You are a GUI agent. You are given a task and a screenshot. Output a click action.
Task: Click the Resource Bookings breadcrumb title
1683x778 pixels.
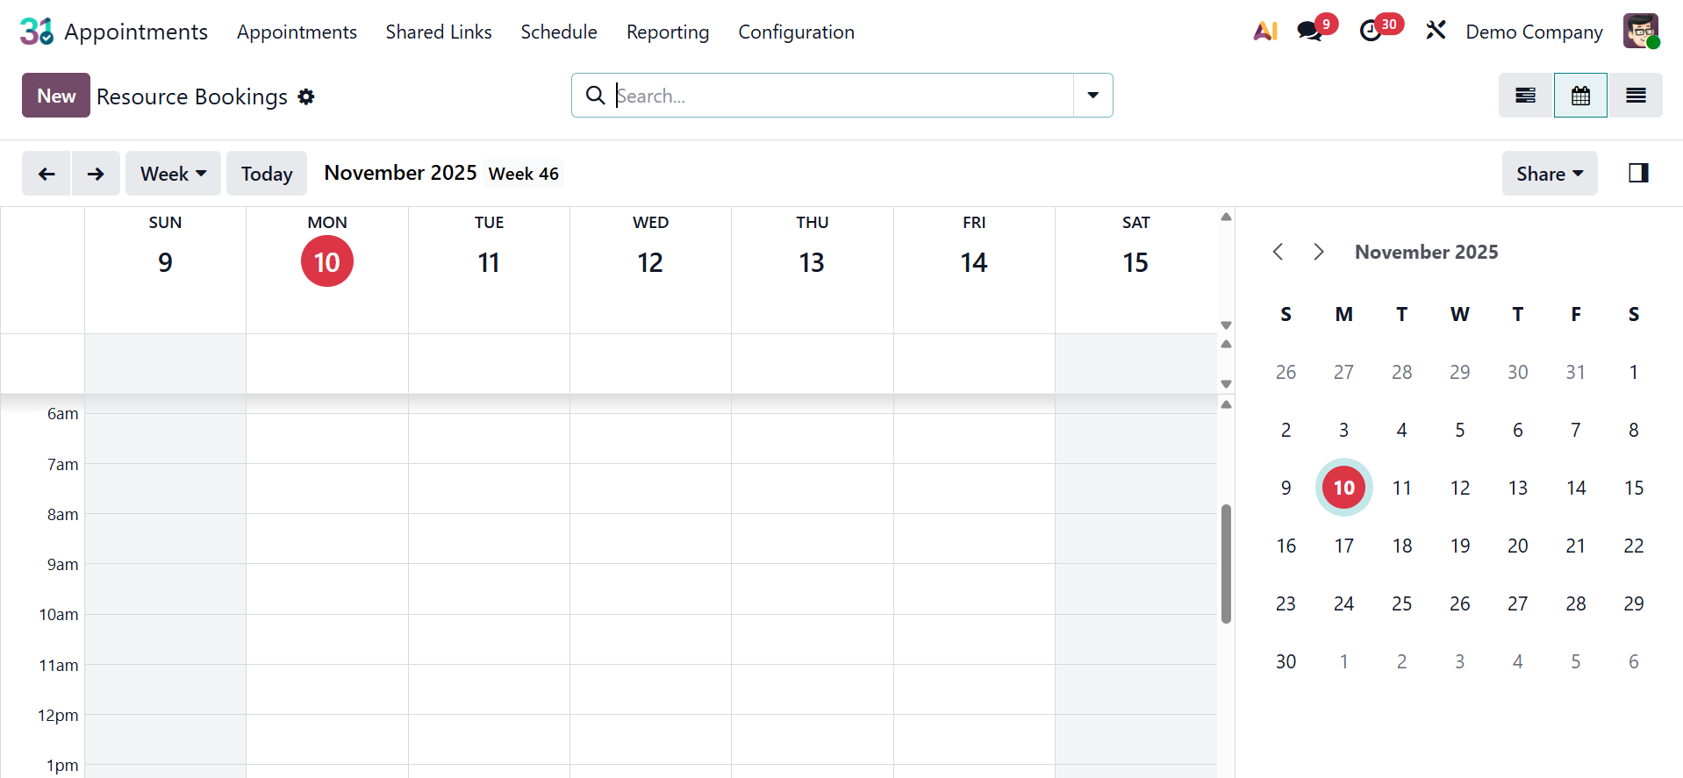(x=192, y=96)
